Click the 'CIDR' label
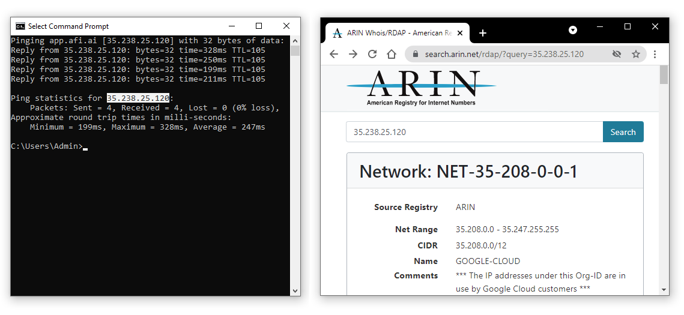This screenshot has width=684, height=315. 428,246
